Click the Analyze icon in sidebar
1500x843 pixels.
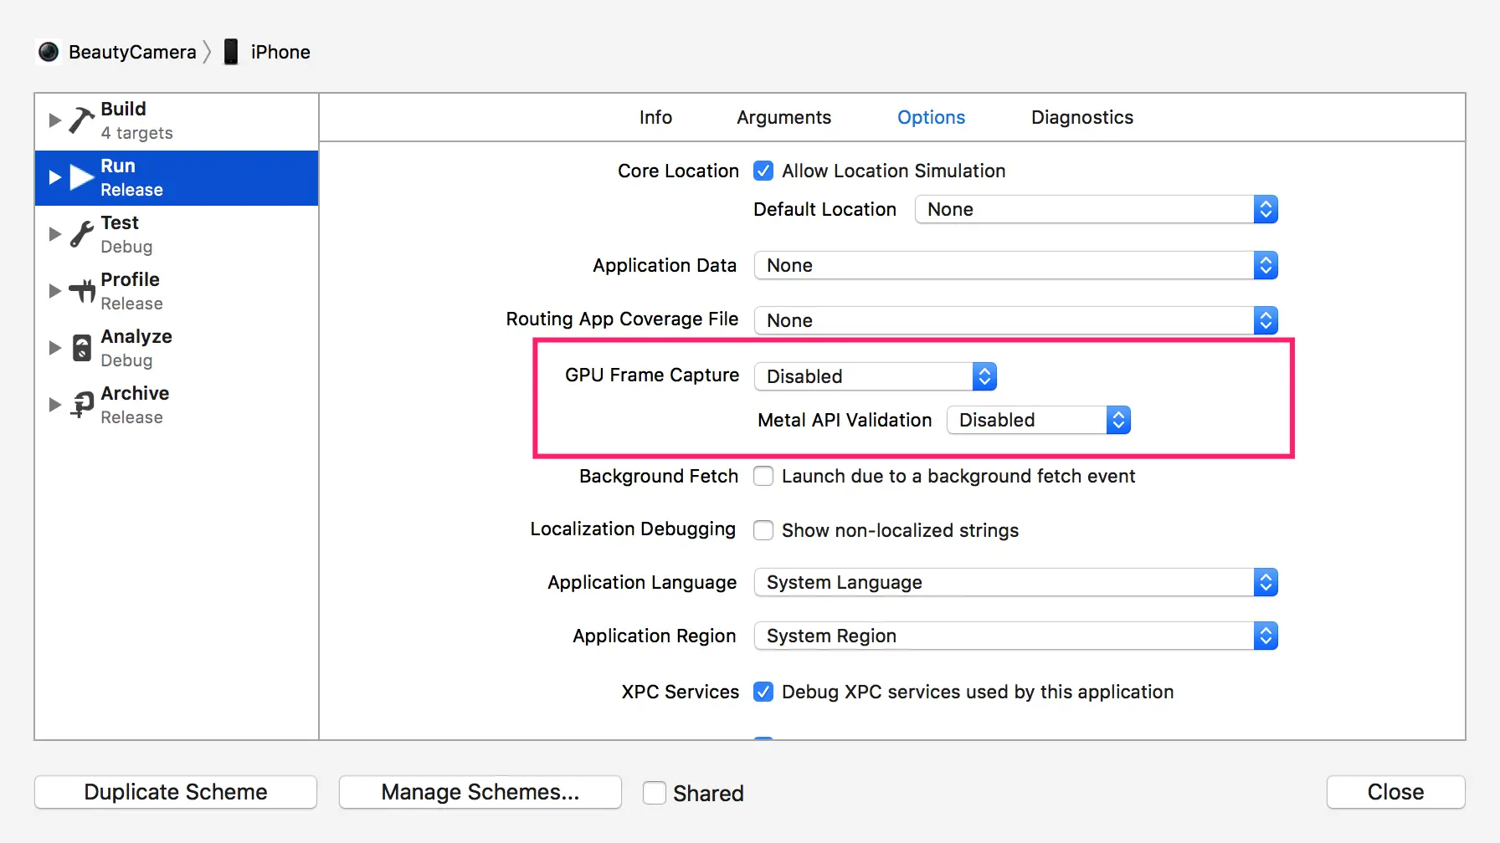tap(82, 348)
